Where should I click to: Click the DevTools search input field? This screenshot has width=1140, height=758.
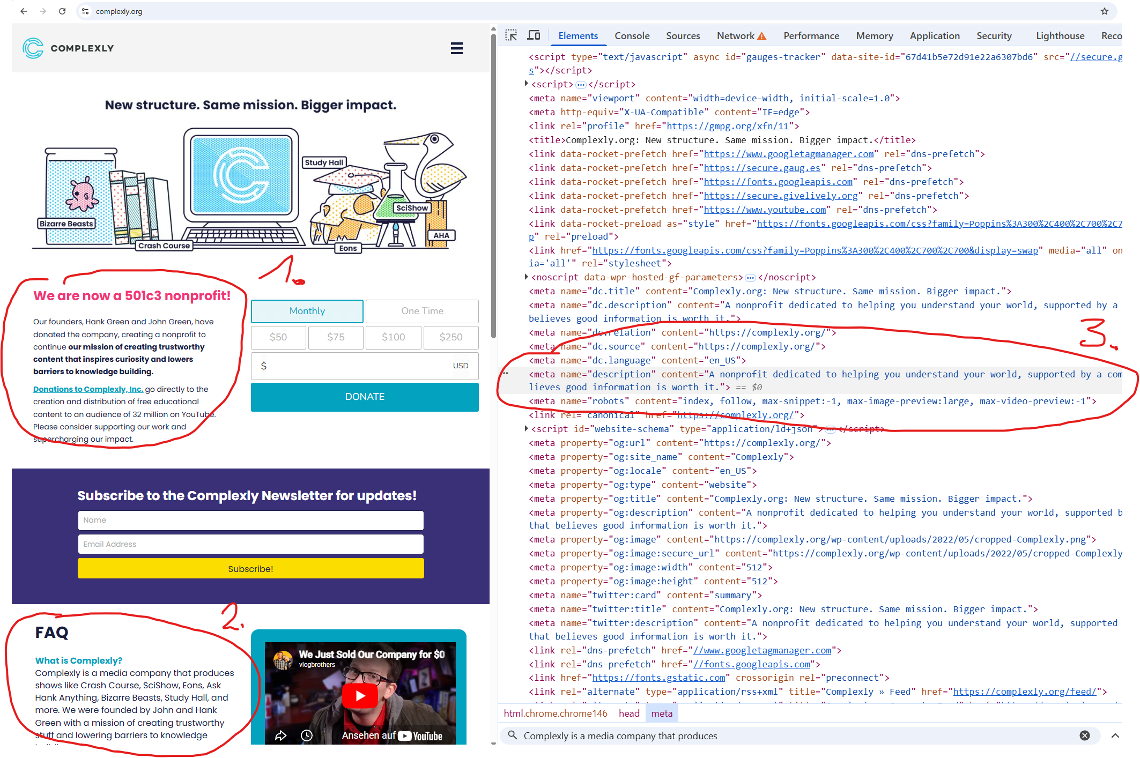point(799,735)
